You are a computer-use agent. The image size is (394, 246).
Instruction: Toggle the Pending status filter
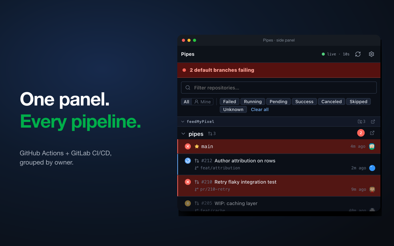[279, 101]
